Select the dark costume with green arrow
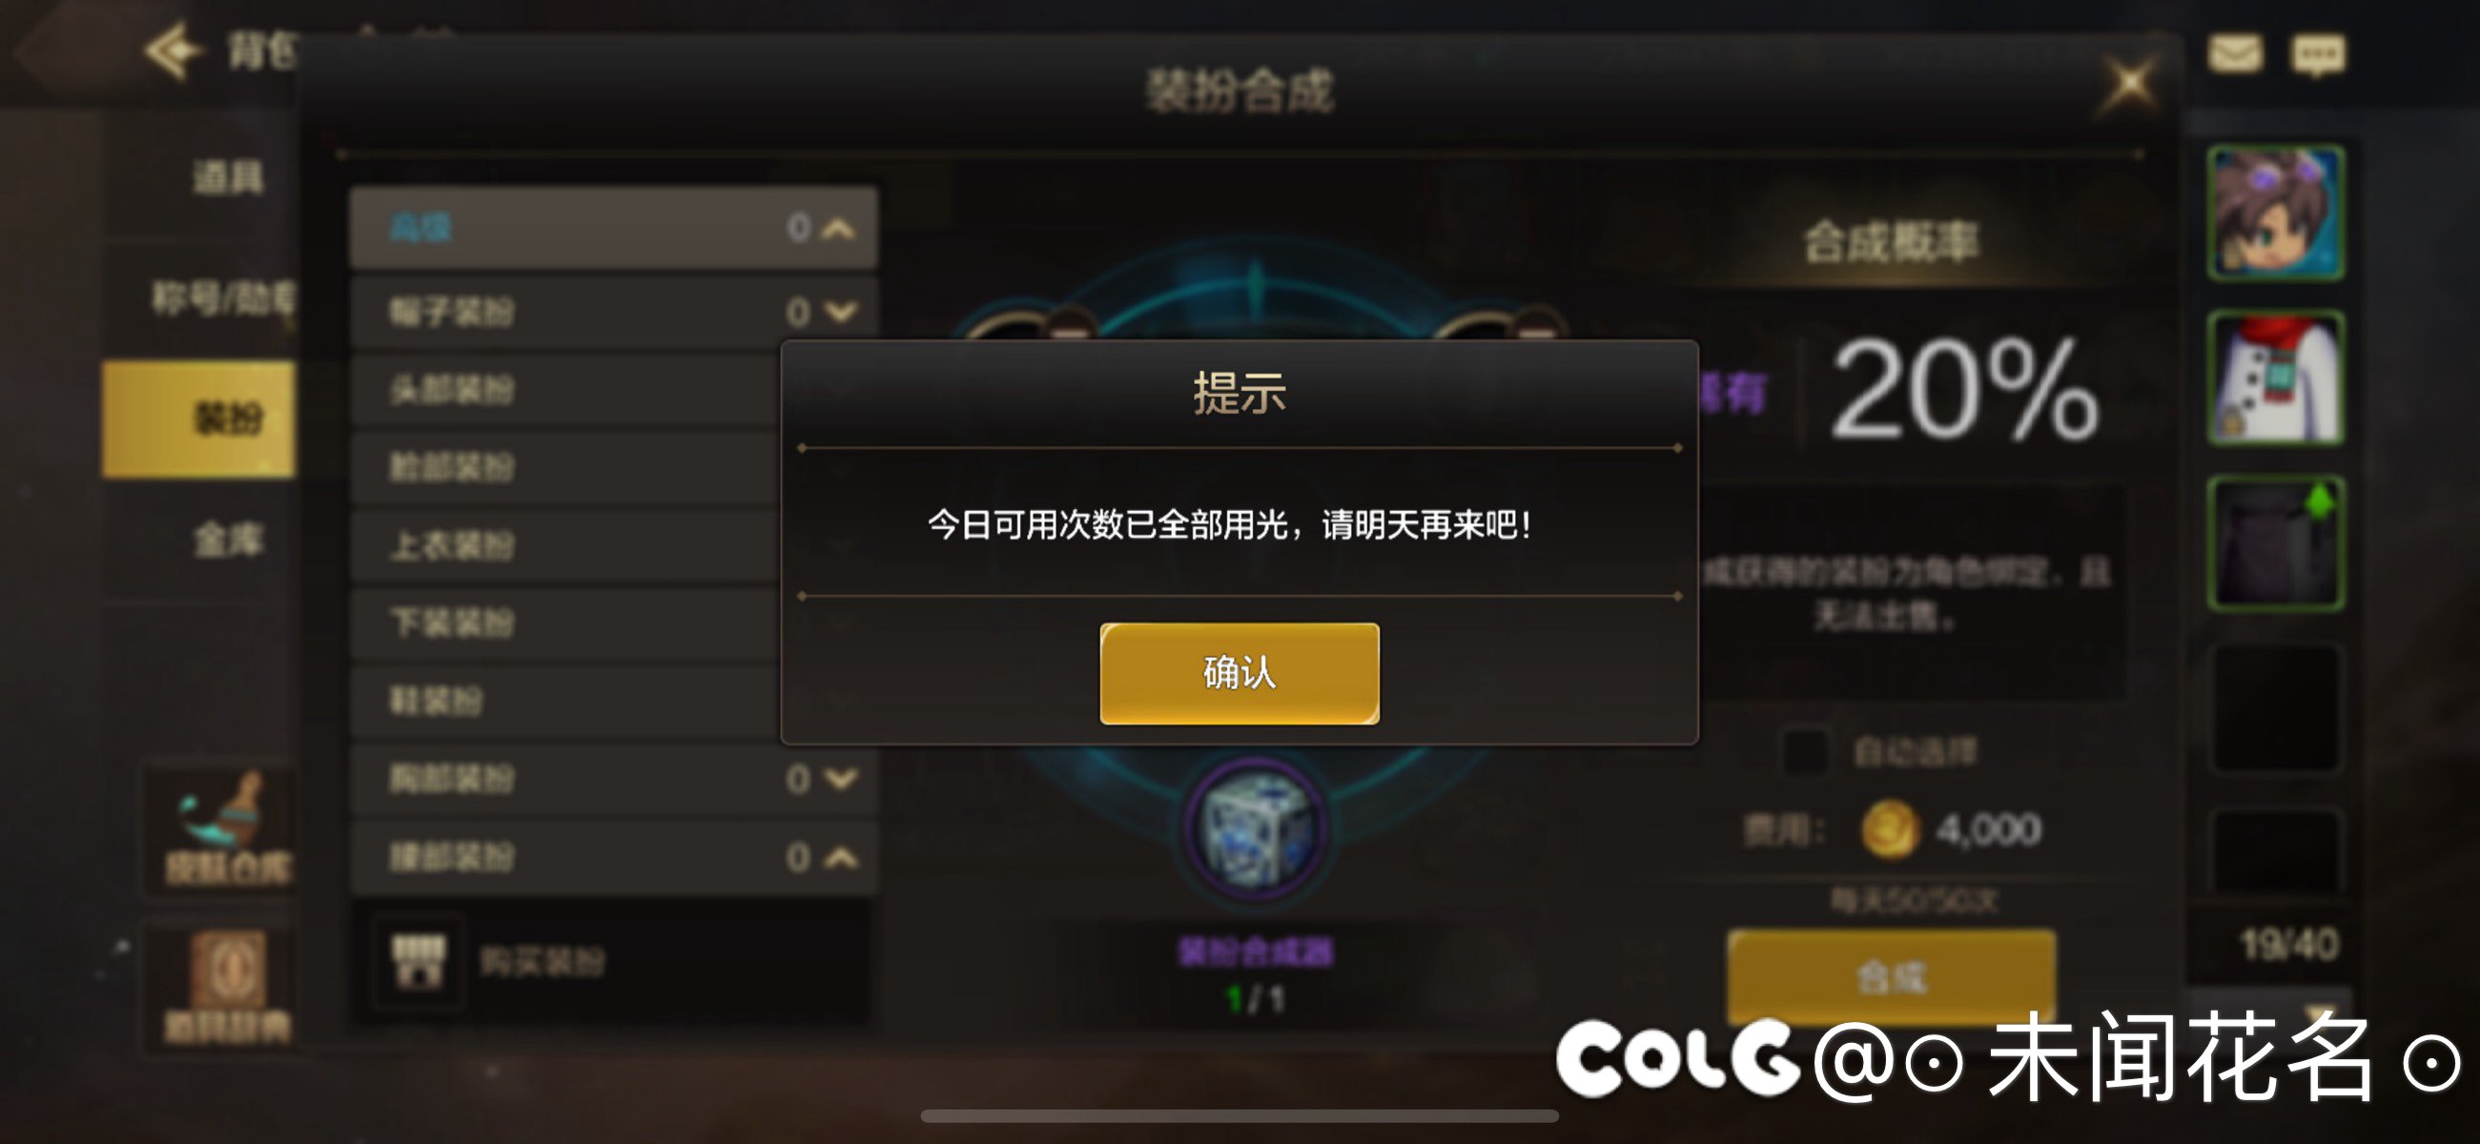This screenshot has height=1144, width=2480. [x=2275, y=543]
